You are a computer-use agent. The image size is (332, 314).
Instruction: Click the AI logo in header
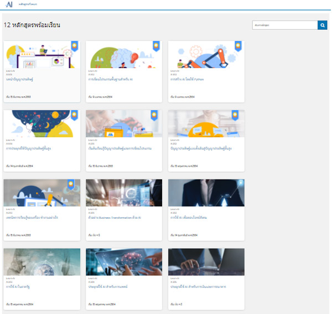[x=9, y=4]
